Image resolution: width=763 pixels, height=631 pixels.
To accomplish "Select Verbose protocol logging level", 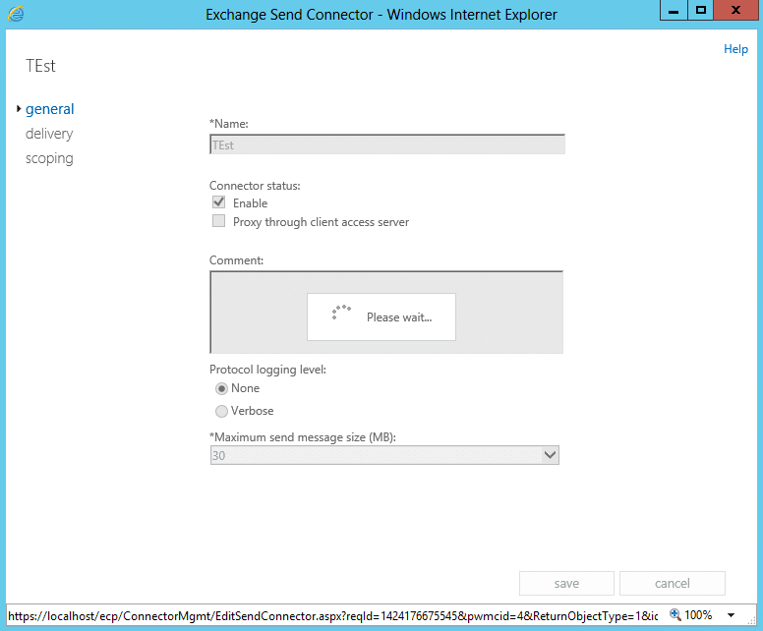I will (221, 411).
